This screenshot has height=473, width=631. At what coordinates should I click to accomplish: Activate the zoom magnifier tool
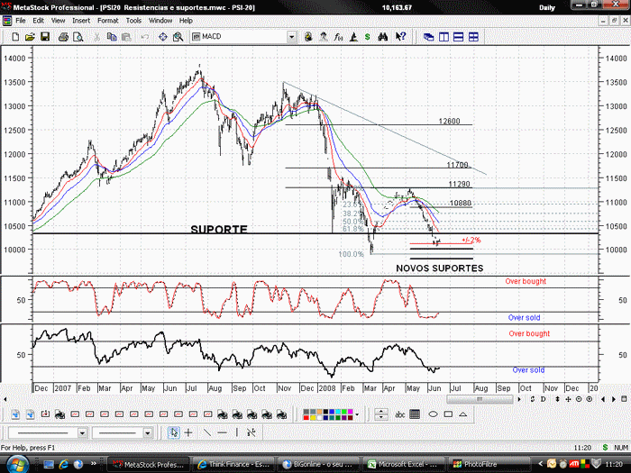pyautogui.click(x=178, y=37)
